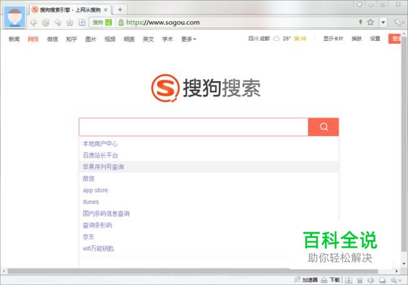Click the browser back arrow icon
Viewport: 408px width, 285px height.
tap(34, 23)
